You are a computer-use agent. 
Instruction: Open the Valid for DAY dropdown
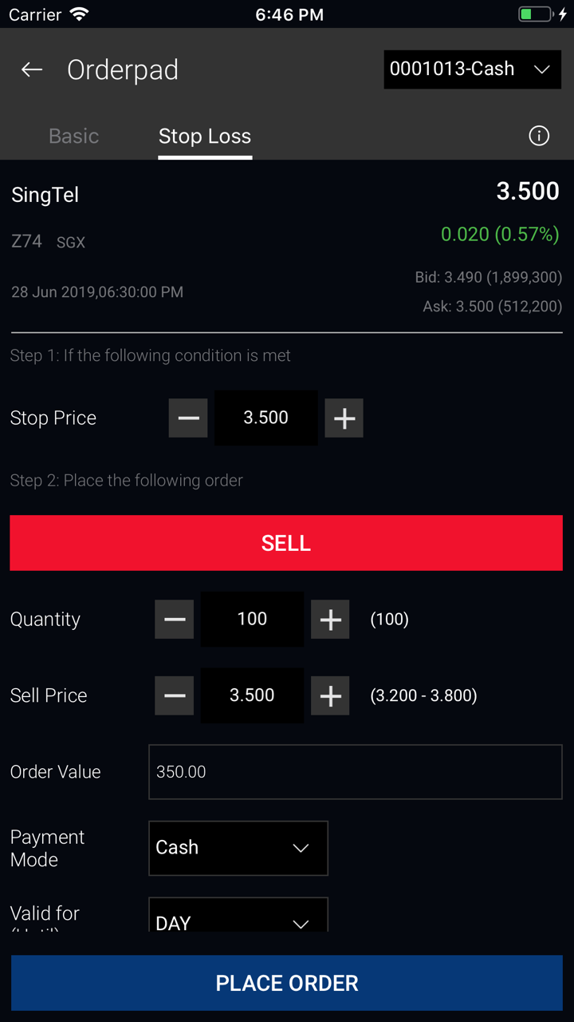[x=238, y=917]
